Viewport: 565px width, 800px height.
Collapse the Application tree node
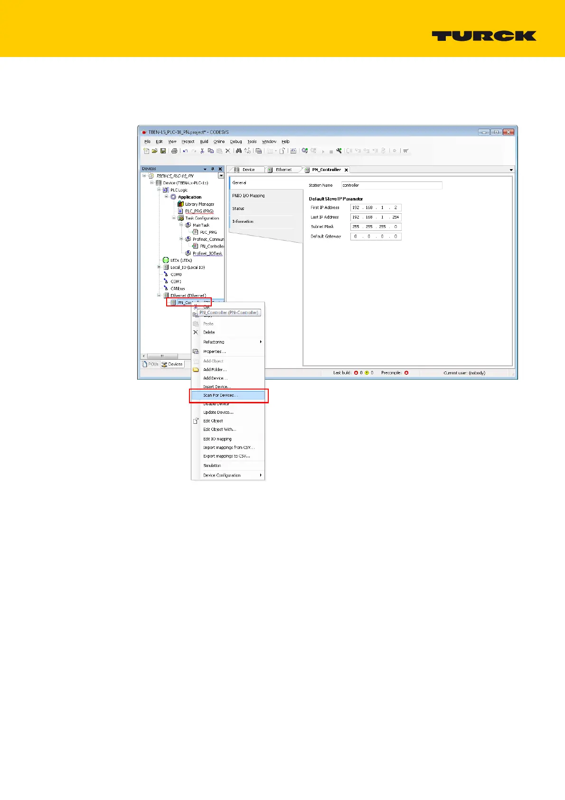(x=167, y=197)
